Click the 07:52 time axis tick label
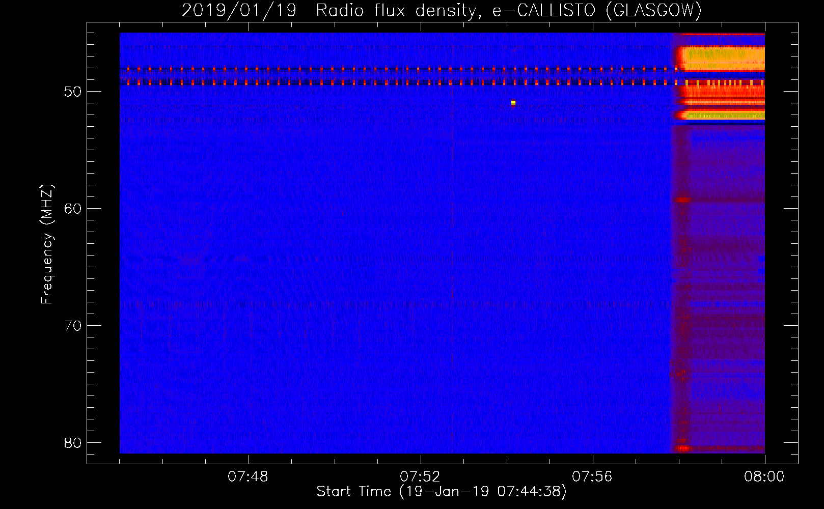This screenshot has height=509, width=824. pos(420,477)
